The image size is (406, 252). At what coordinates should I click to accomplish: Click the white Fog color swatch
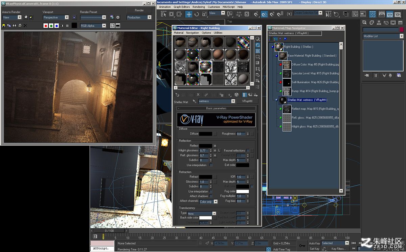coord(243,191)
